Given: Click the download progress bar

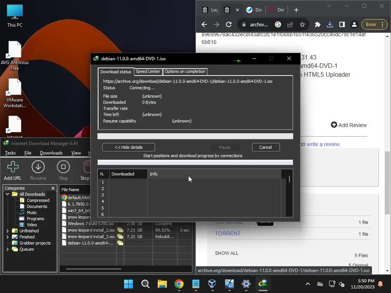Looking at the screenshot, I should click(x=195, y=136).
